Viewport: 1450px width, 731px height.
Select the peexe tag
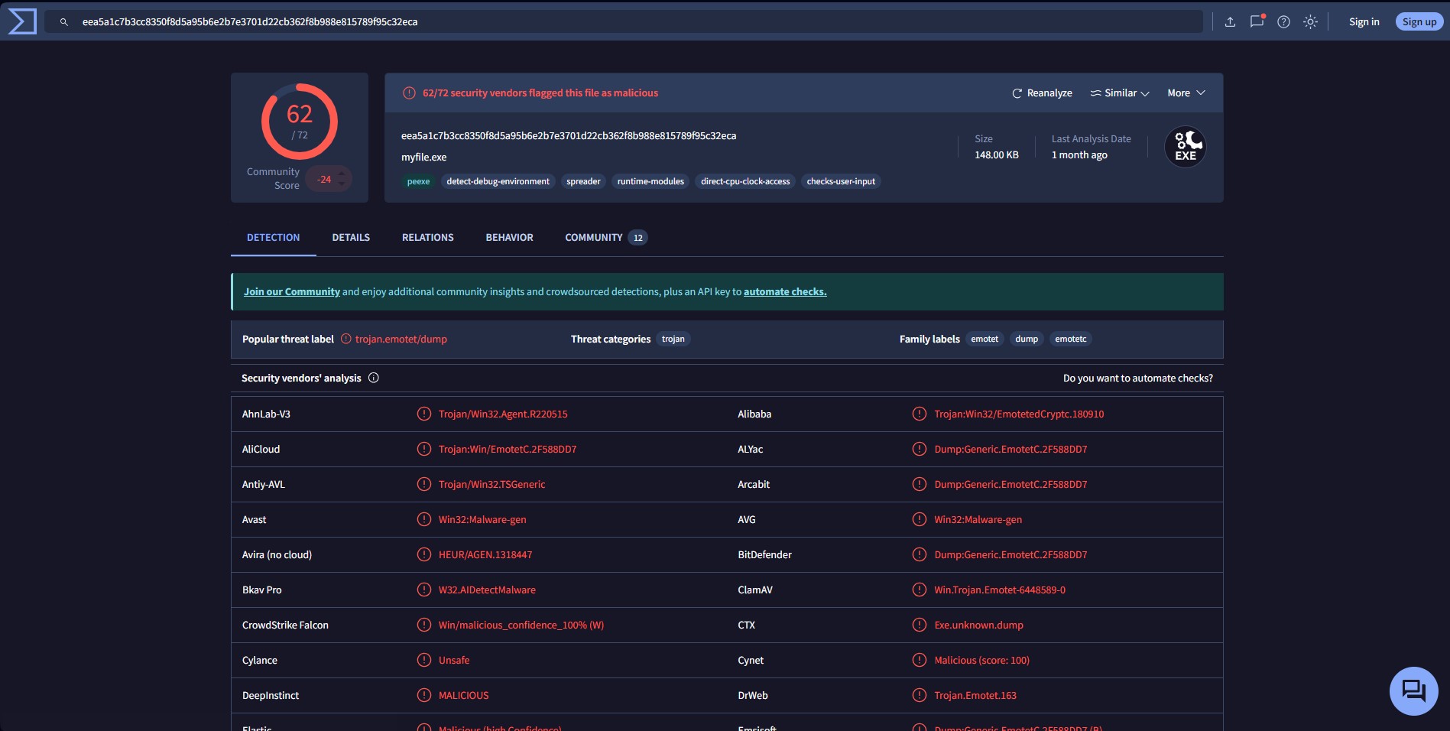pos(418,182)
